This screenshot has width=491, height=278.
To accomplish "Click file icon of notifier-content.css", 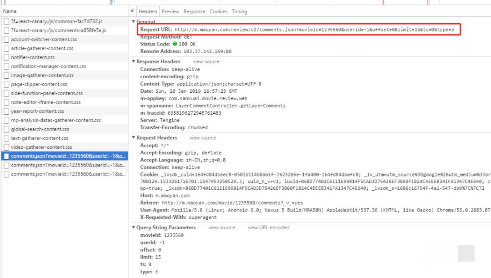I will pyautogui.click(x=6, y=57).
